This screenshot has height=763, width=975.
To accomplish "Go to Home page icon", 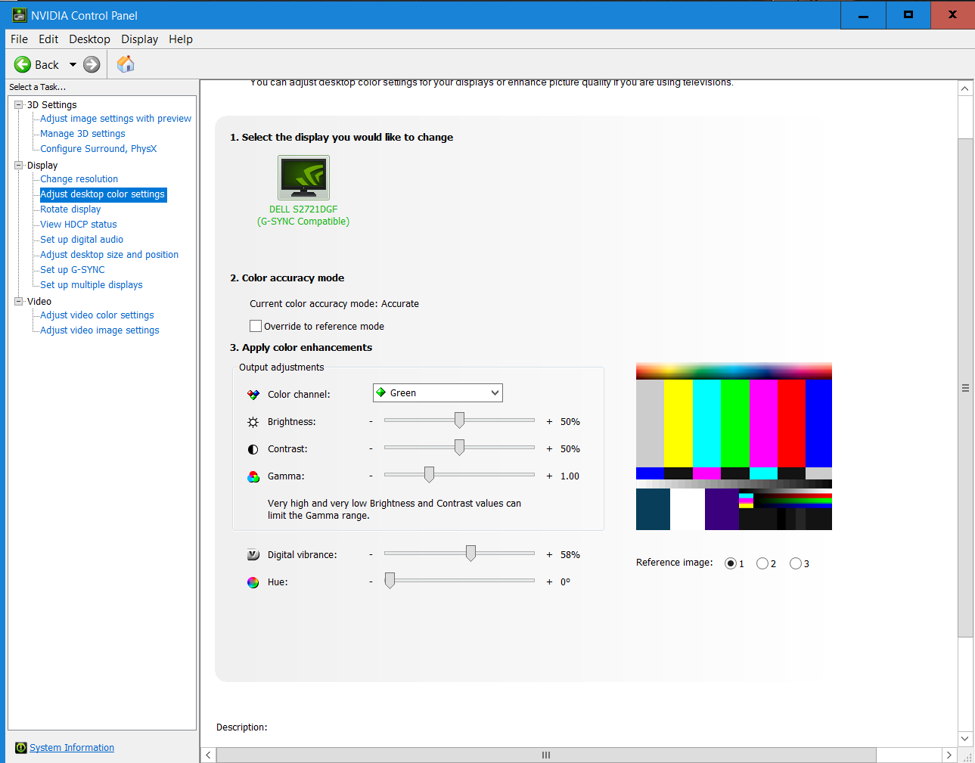I will [x=126, y=64].
